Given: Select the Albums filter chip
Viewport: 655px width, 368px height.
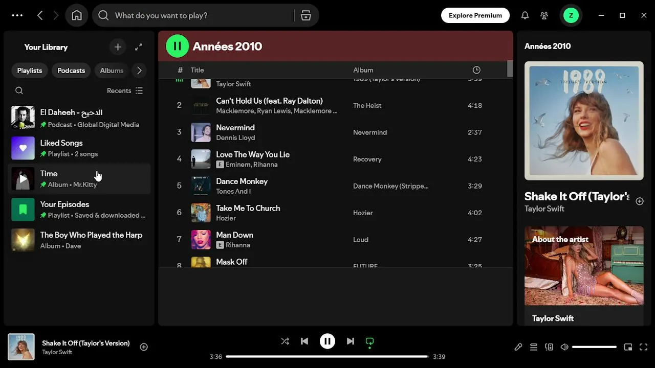Looking at the screenshot, I should [112, 71].
